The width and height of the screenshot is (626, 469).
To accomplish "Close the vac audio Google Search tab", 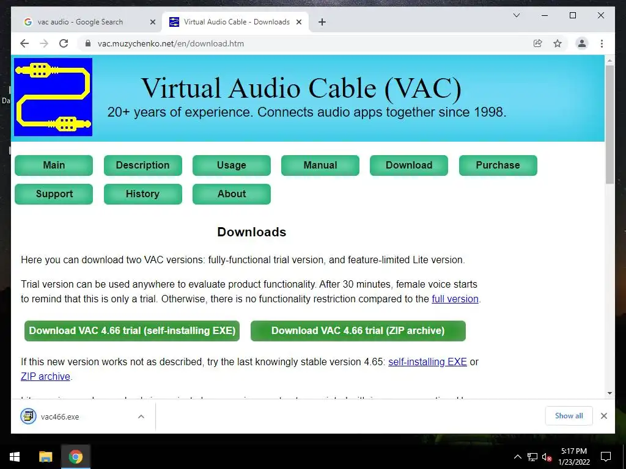I will [x=152, y=23].
